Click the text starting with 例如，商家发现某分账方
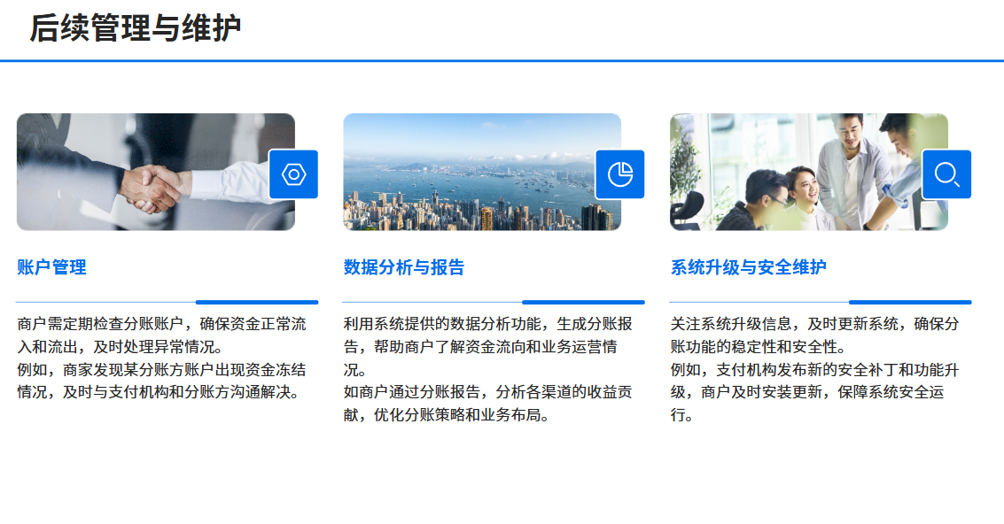 (x=161, y=381)
